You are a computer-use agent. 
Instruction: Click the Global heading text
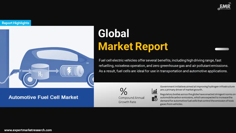114,33
